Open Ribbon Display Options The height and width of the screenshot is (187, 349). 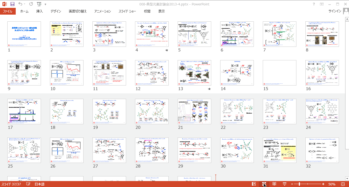pyautogui.click(x=322, y=4)
